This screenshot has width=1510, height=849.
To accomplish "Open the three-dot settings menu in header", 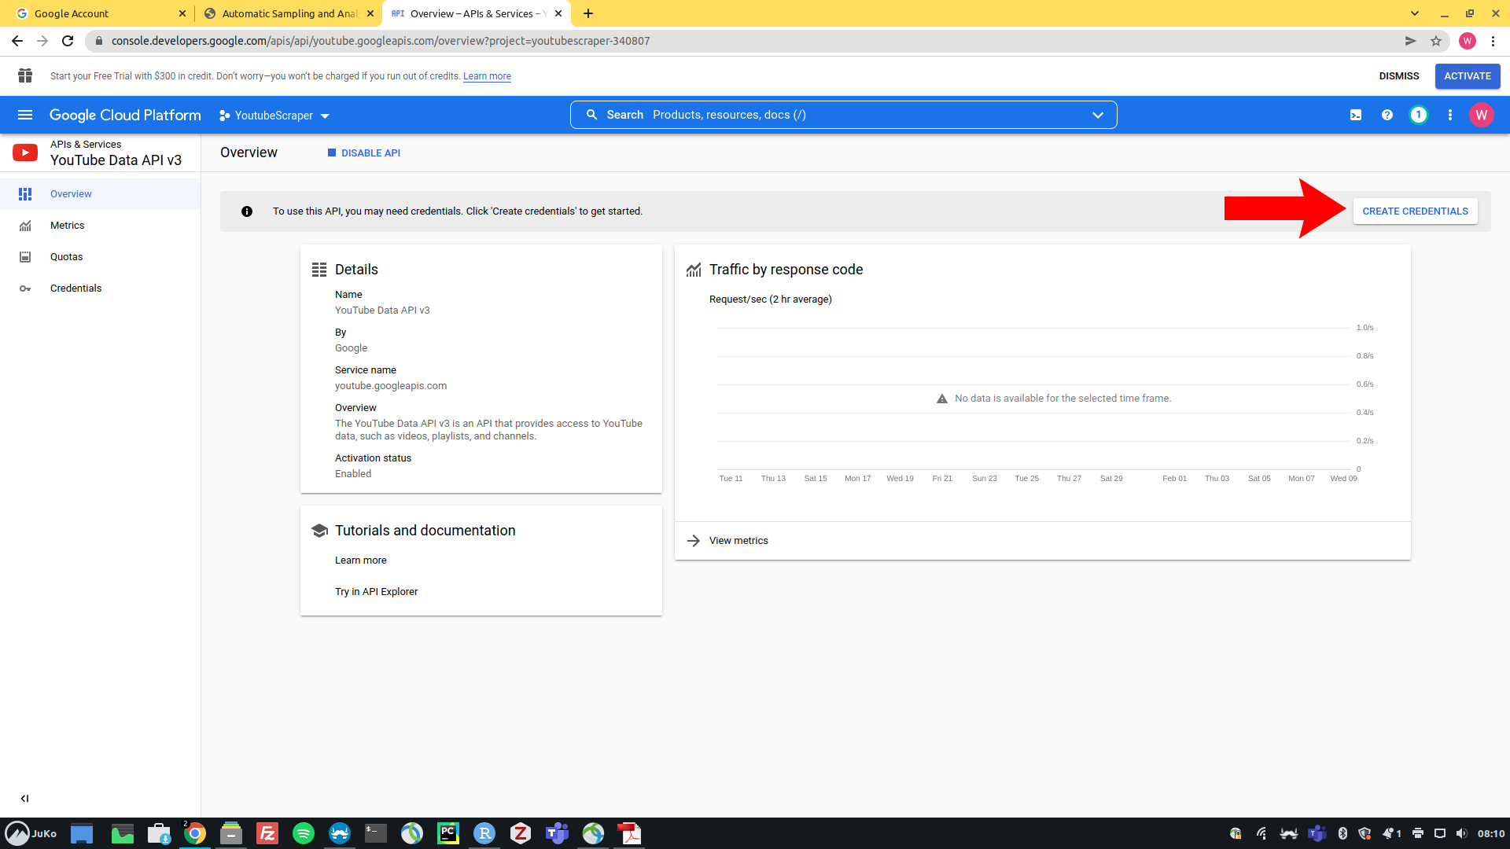I will [1450, 115].
